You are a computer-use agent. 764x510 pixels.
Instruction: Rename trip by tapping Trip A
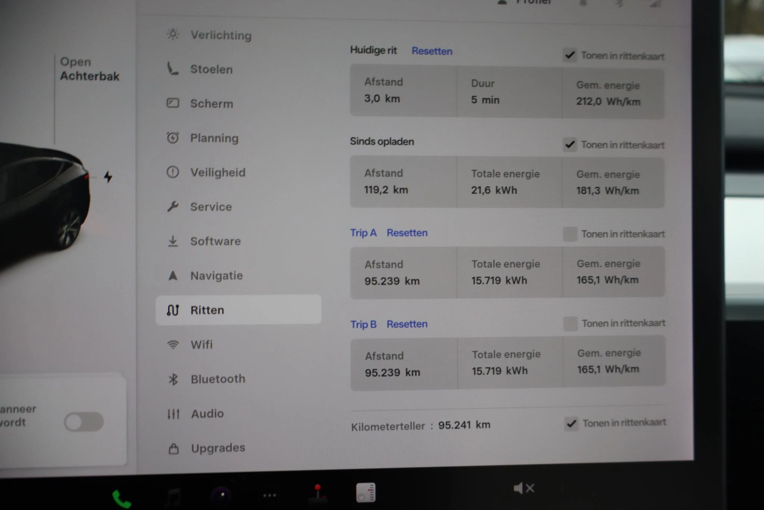tap(363, 233)
